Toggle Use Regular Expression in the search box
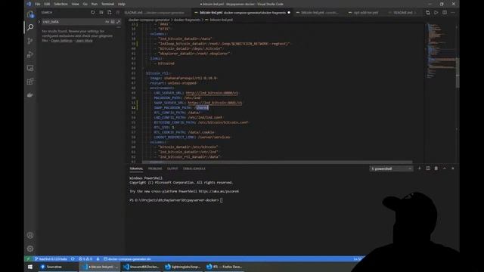 (118, 22)
